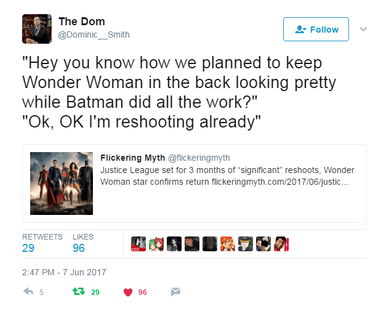The width and height of the screenshot is (389, 311).
Task: Open the tweet options chevron dropdown
Action: click(x=363, y=29)
